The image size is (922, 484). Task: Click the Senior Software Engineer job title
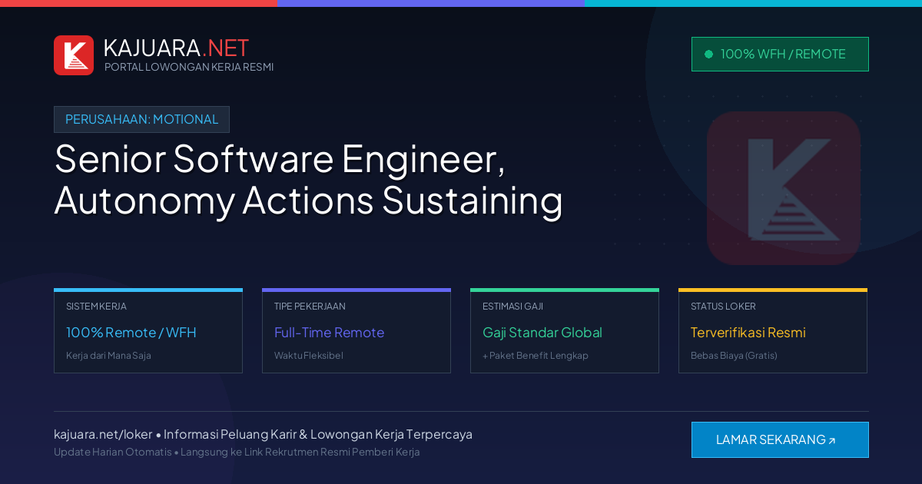pos(280,159)
